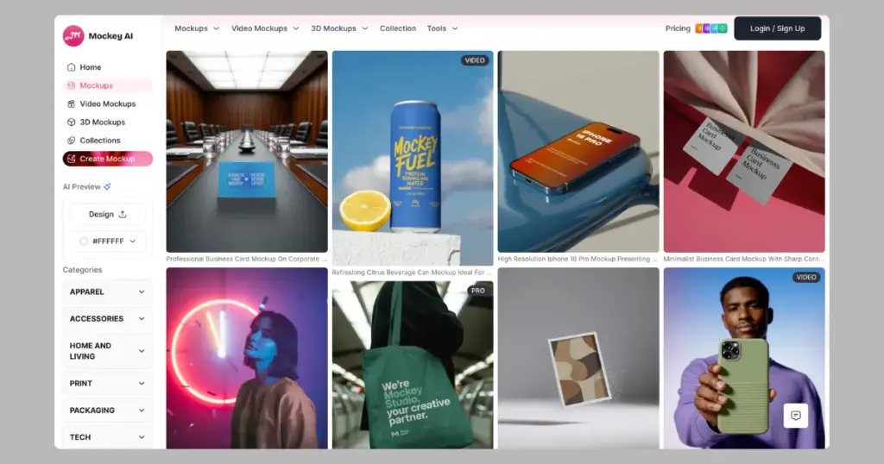This screenshot has height=464, width=884.
Task: Open the chat widget icon
Action: (x=795, y=416)
